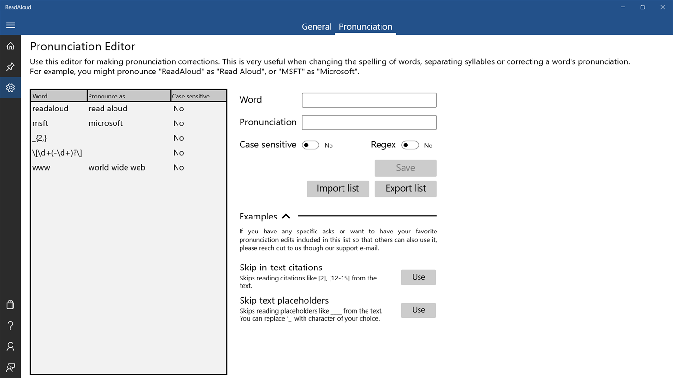Click the Export list button

406,189
